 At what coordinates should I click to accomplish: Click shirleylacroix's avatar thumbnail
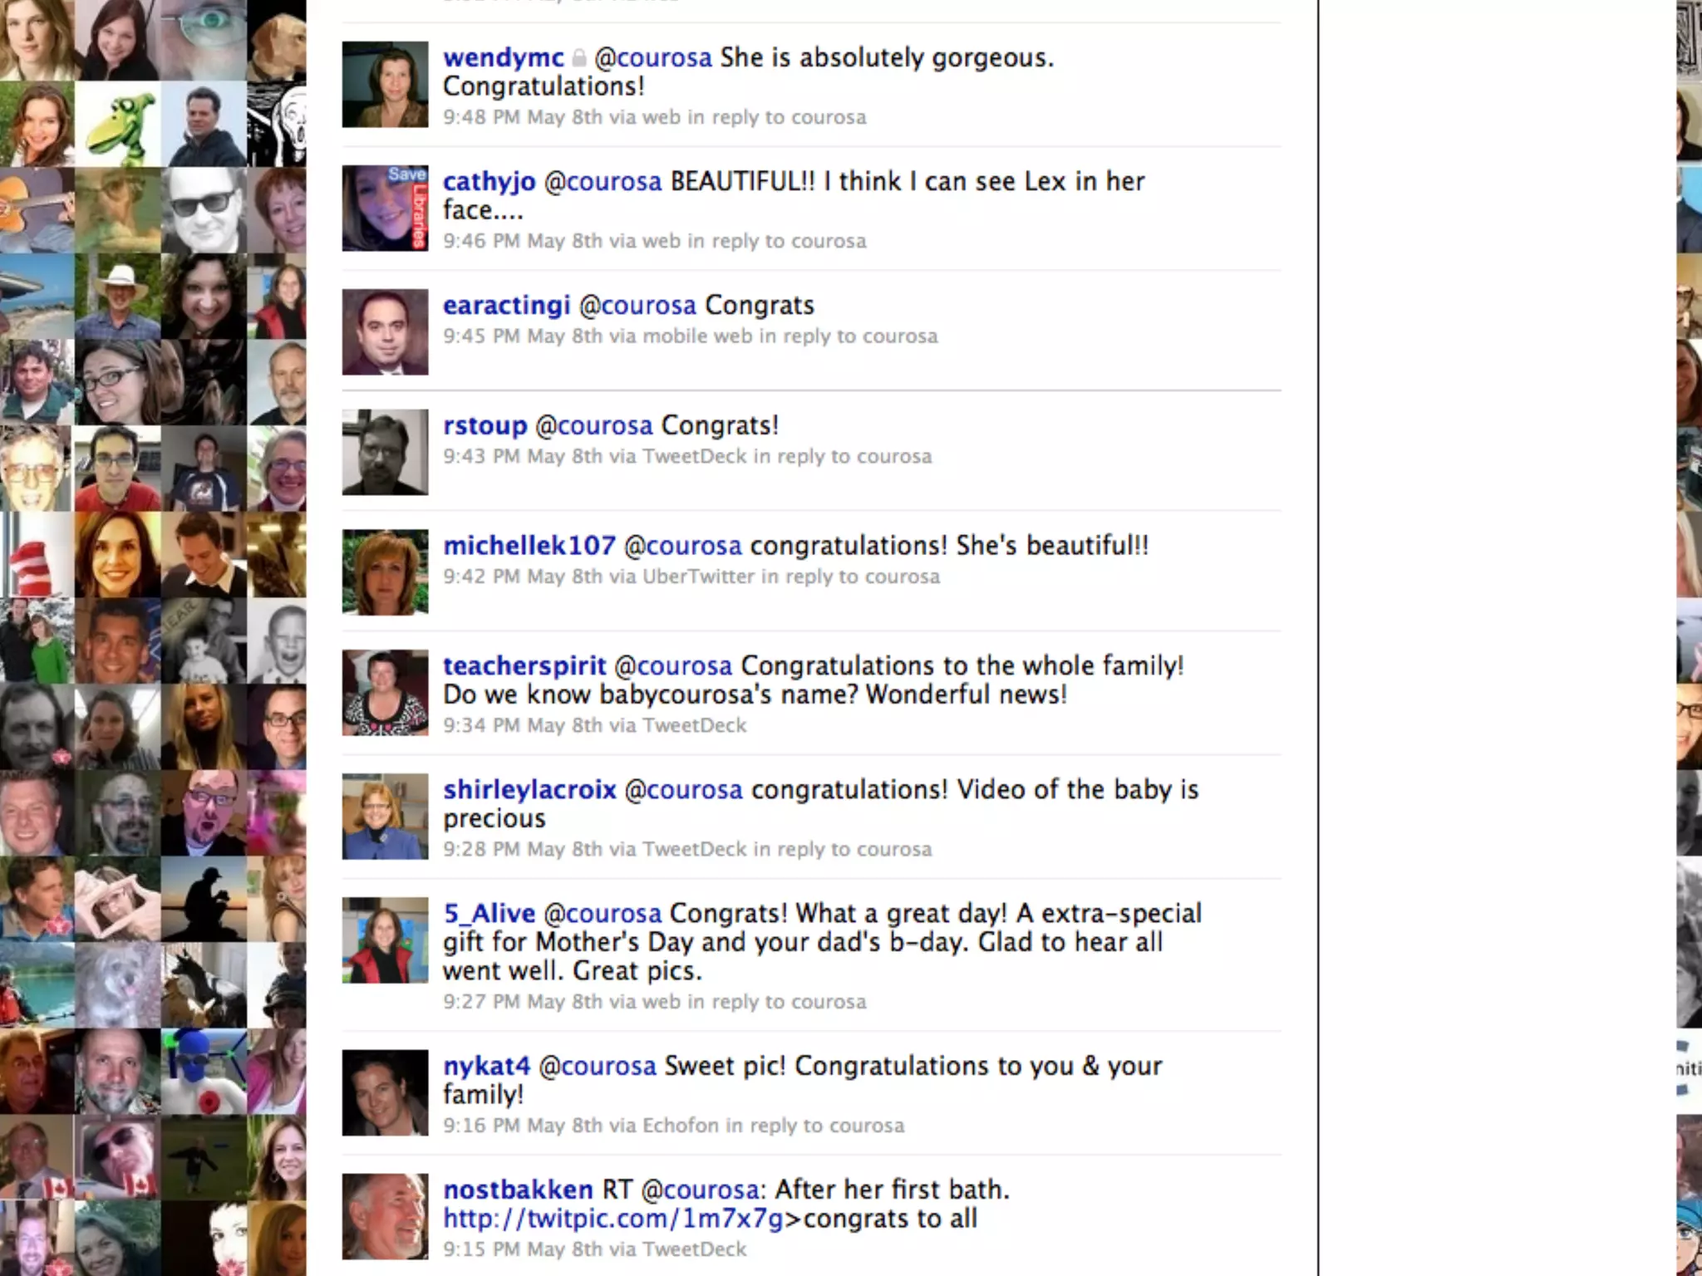(x=385, y=816)
